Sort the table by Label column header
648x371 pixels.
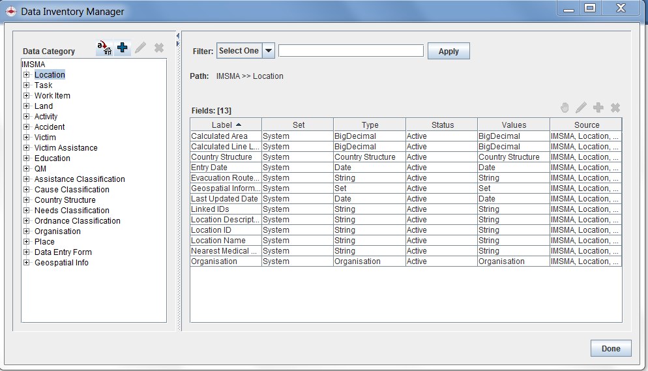[x=226, y=125]
